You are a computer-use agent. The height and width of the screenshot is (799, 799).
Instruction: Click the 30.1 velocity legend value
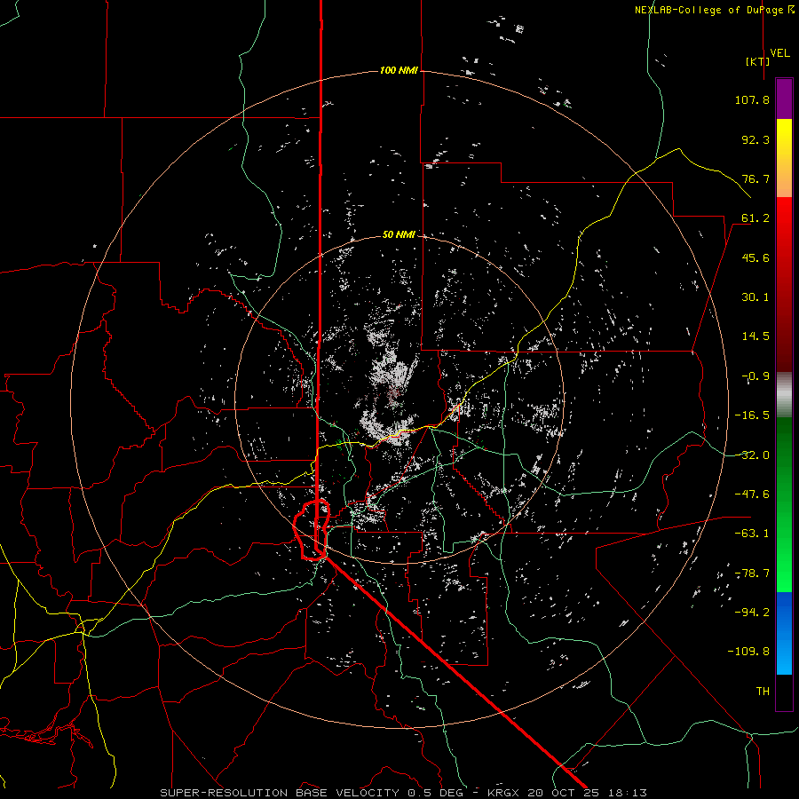point(755,297)
